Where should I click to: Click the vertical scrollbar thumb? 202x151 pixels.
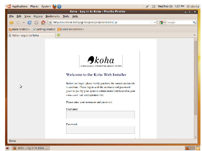(x=195, y=78)
